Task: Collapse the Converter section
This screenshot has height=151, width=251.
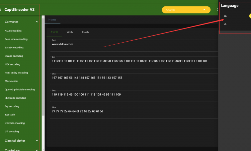Action: (x=37, y=22)
